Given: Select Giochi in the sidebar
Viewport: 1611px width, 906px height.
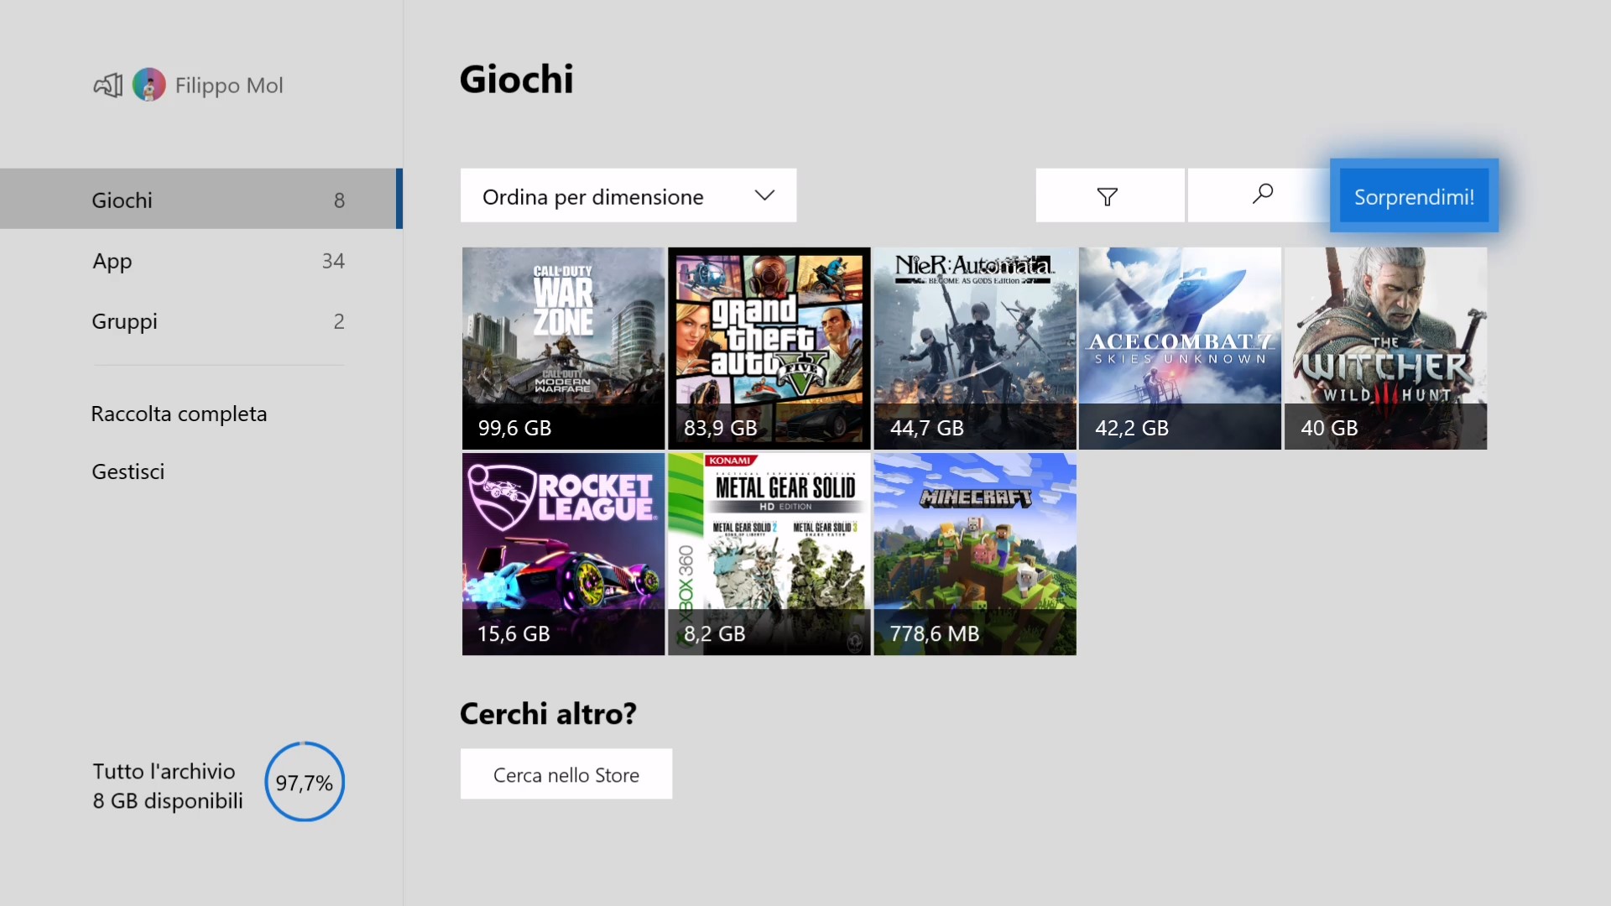Looking at the screenshot, I should point(201,199).
